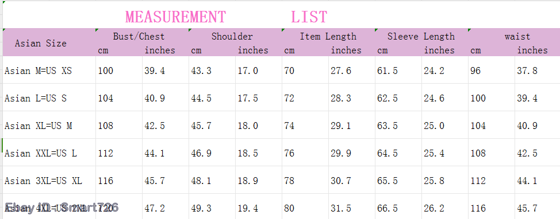Select the cell containing 48.1

pos(212,181)
